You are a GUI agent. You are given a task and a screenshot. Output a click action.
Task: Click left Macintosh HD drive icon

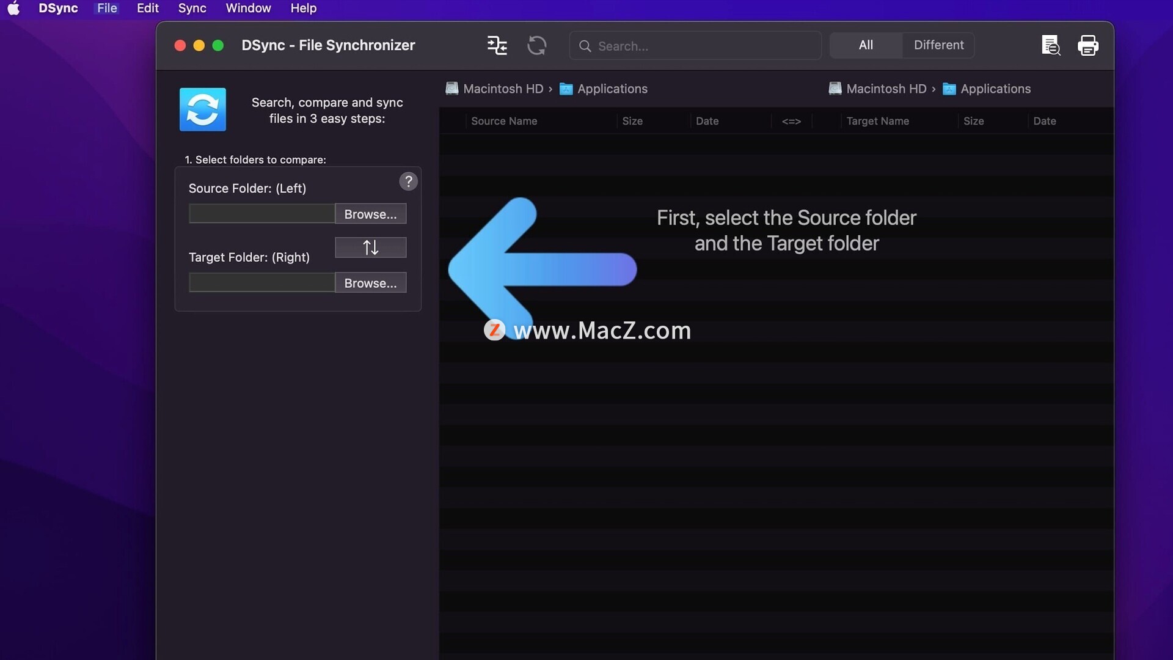click(452, 89)
